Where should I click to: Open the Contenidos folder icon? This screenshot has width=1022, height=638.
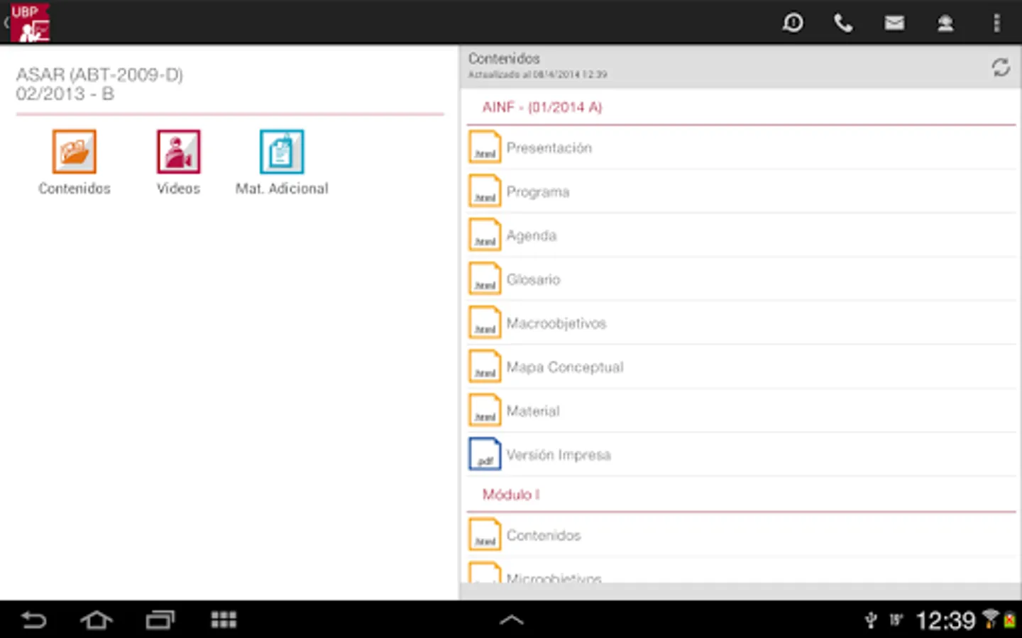(74, 152)
